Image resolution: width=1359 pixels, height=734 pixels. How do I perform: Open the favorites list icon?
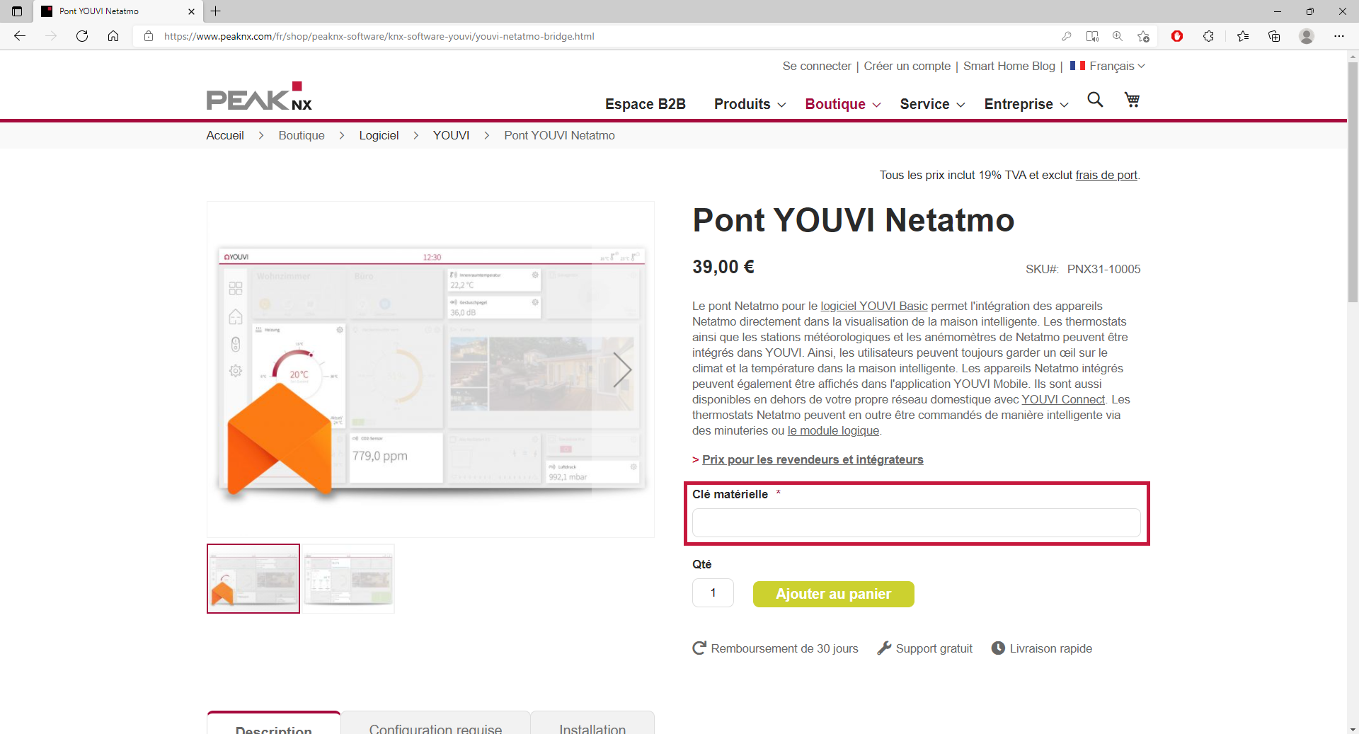click(x=1243, y=36)
